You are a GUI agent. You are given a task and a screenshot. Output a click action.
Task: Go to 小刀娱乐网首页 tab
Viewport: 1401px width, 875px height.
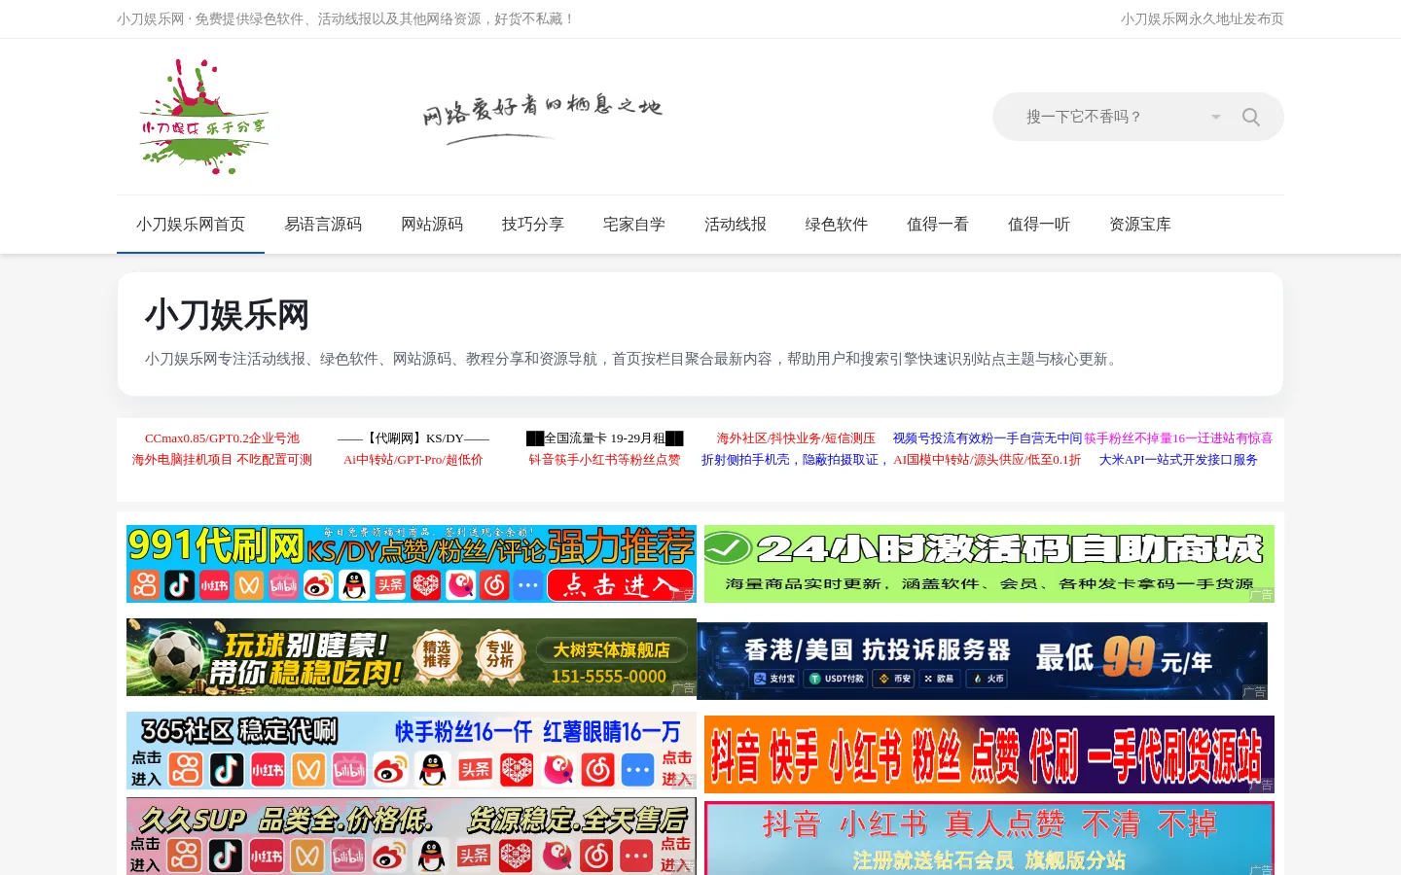(191, 225)
